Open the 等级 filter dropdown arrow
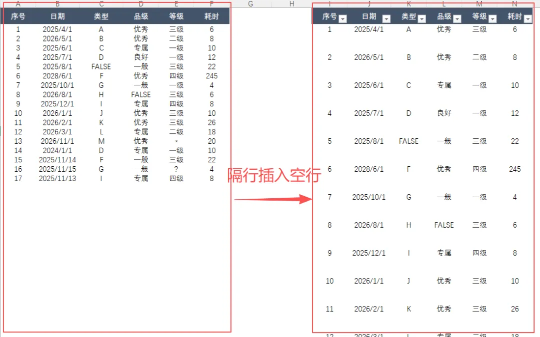 click(x=493, y=19)
